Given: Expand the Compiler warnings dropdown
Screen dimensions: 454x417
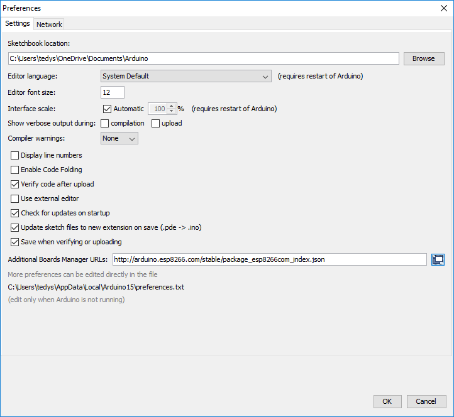Looking at the screenshot, I should pyautogui.click(x=119, y=138).
